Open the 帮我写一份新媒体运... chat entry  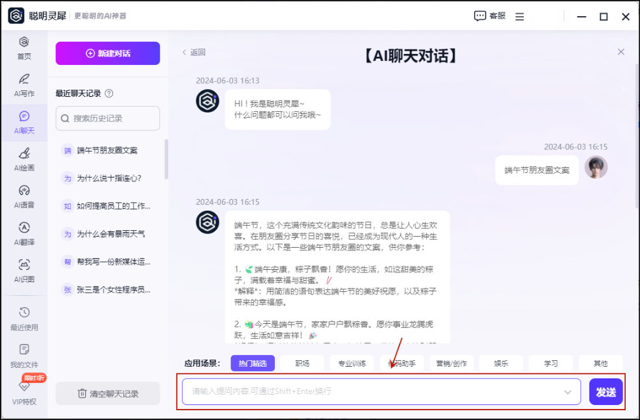tap(108, 261)
